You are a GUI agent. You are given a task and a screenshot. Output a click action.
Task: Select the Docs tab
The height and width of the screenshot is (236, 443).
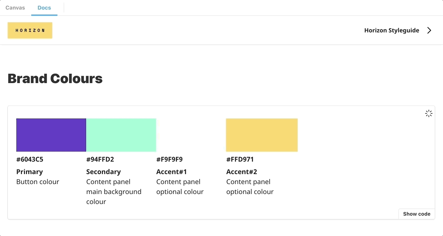point(44,8)
